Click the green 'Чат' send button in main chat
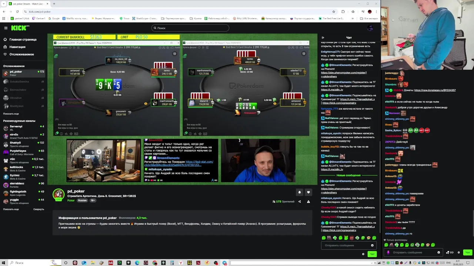The height and width of the screenshot is (266, 474). point(372,254)
